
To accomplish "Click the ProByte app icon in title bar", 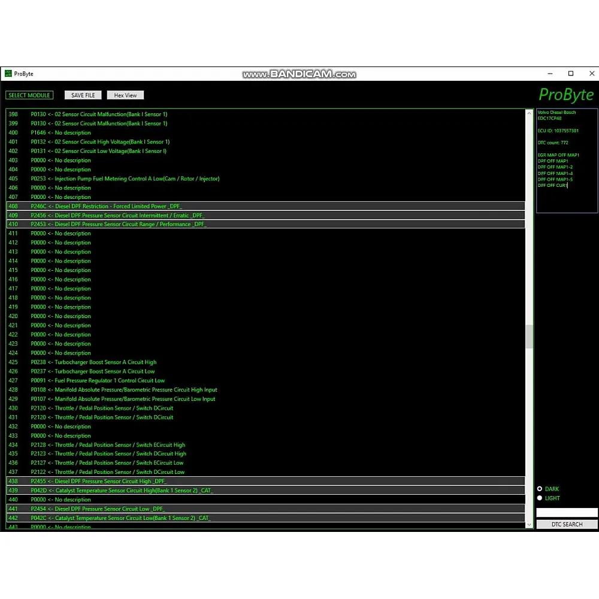I will [8, 74].
